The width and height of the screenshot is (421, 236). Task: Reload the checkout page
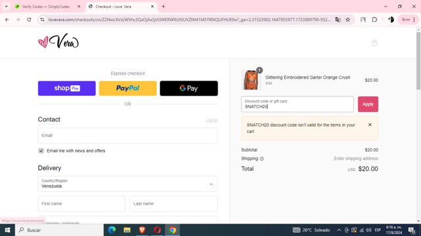coord(29,20)
